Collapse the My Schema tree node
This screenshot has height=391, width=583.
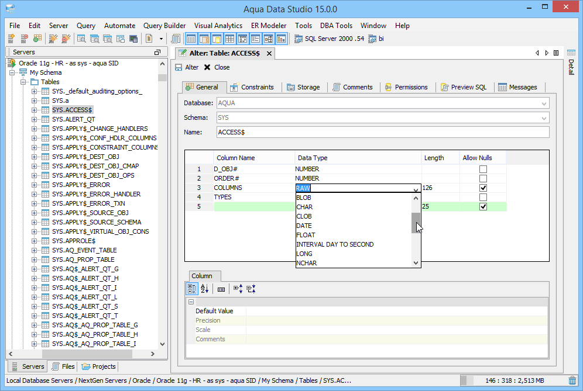tap(12, 72)
